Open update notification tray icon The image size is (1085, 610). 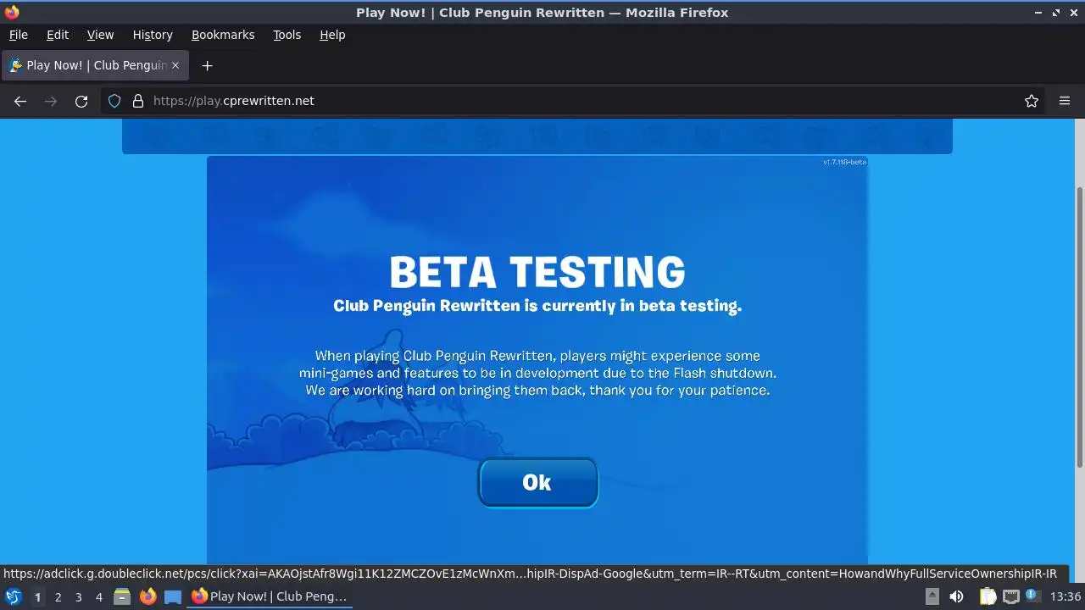(x=1032, y=596)
